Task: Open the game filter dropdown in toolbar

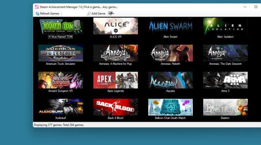Action: point(111,13)
